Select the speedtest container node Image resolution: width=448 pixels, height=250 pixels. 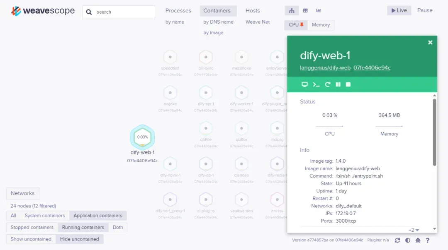tap(170, 57)
